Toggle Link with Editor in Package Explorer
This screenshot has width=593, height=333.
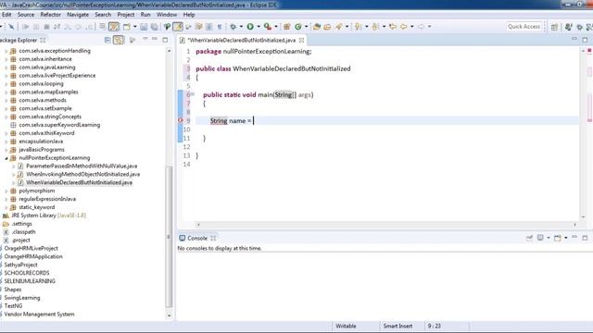pos(119,40)
